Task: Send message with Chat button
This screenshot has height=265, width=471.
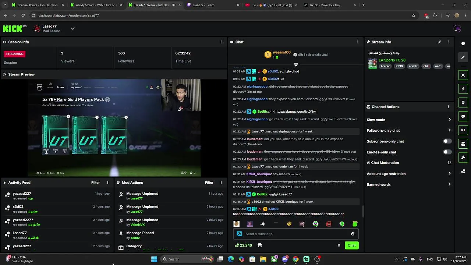Action: (x=351, y=245)
